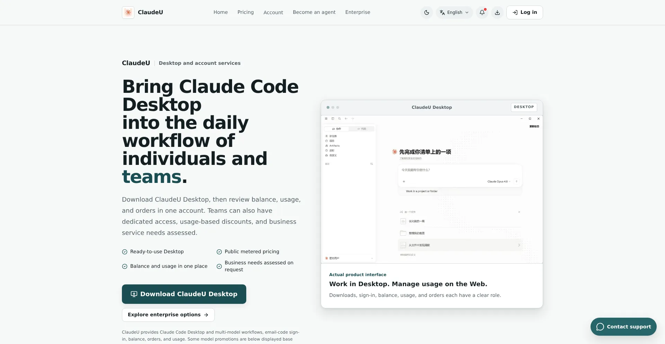
Task: Click the 'Public metered pricing' feature text
Action: (252, 252)
